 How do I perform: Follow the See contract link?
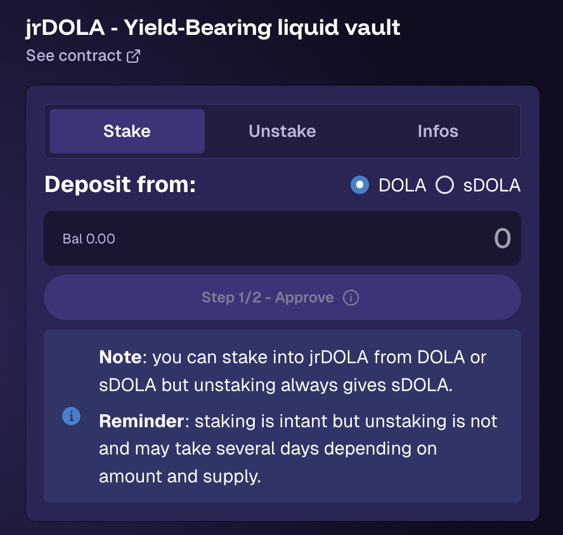coord(74,56)
